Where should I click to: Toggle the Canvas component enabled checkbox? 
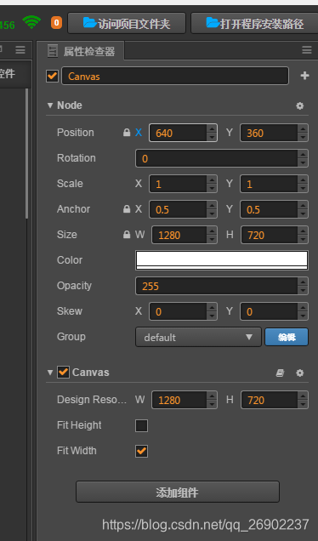[x=63, y=373]
